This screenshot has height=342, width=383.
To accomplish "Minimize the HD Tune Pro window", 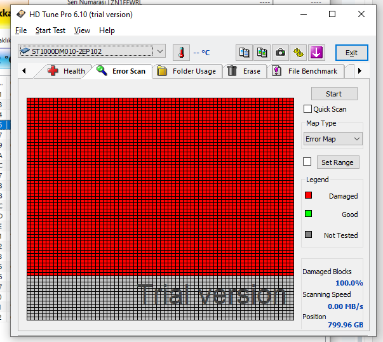I will [x=304, y=14].
